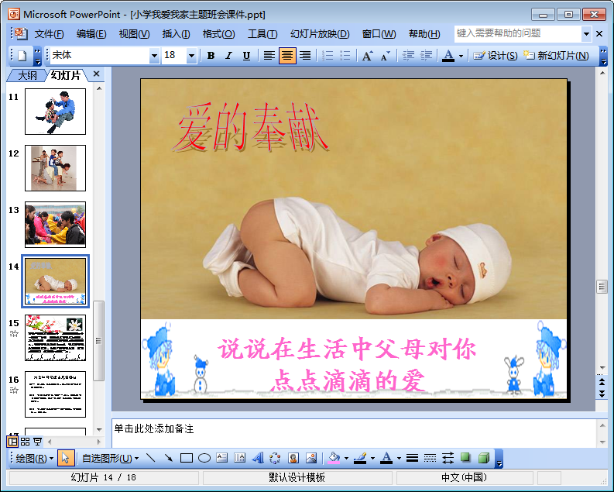This screenshot has width=614, height=492.
Task: Play animation star icon under slide 16
Action: [x=14, y=391]
